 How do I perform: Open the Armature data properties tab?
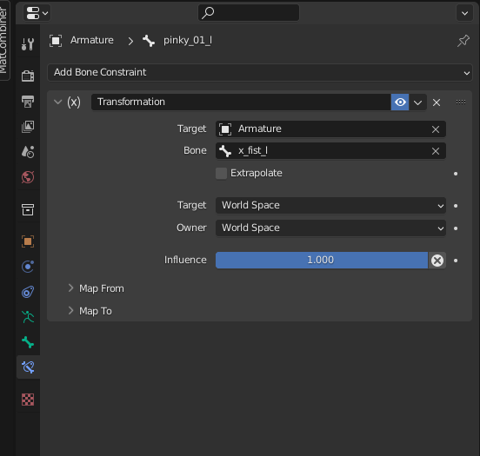pyautogui.click(x=28, y=317)
